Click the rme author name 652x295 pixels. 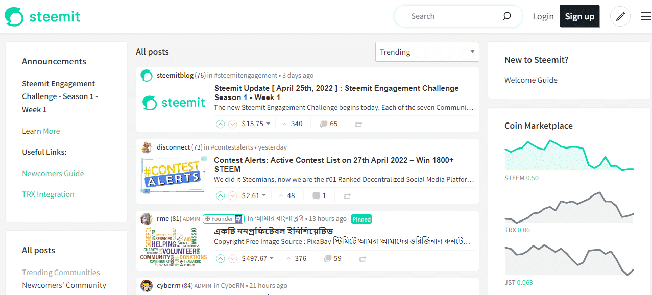pyautogui.click(x=163, y=219)
